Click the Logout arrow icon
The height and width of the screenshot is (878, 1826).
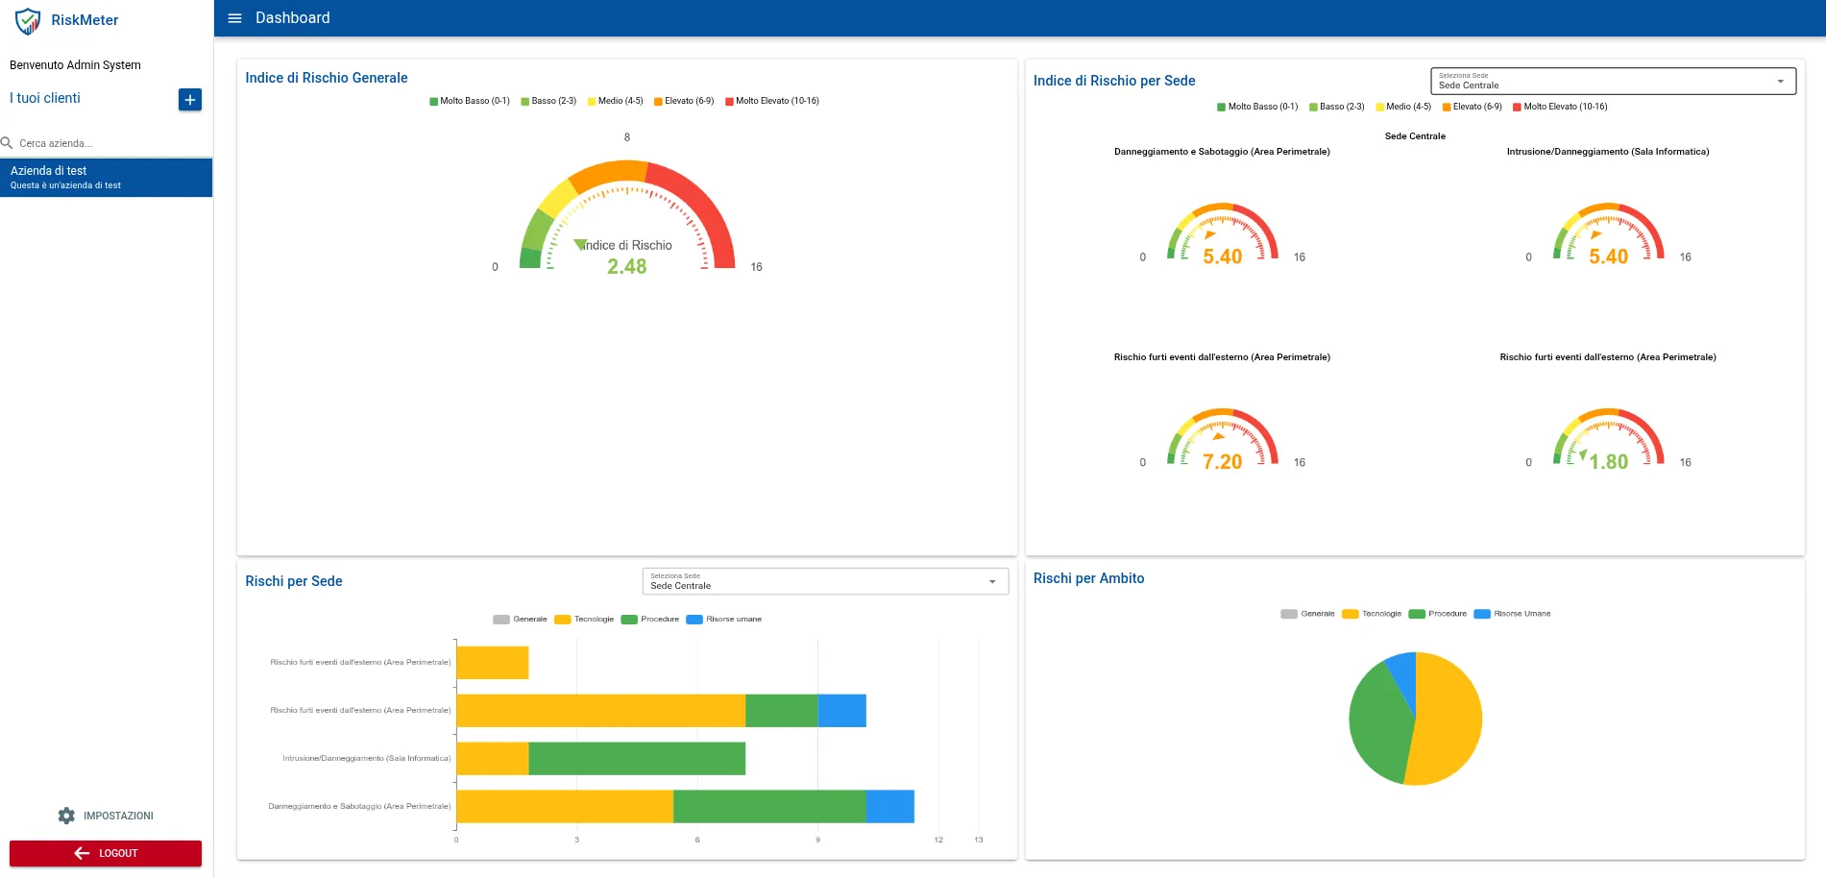click(x=82, y=853)
